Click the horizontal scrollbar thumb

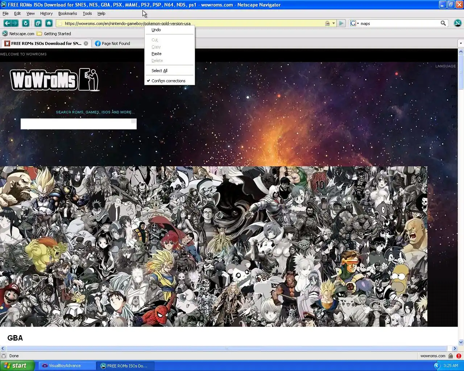[x=226, y=348]
